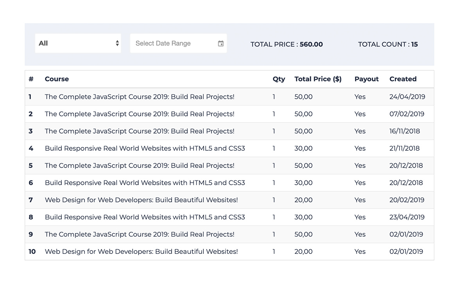Click the 24/04/2019 created date
This screenshot has height=289, width=457.
407,97
